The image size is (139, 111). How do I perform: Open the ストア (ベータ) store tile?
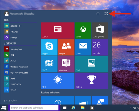tap(100, 31)
